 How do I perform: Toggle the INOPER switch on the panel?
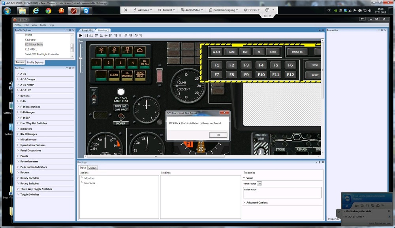121,117
